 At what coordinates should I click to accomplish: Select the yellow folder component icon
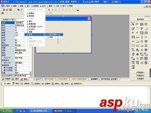(142, 46)
